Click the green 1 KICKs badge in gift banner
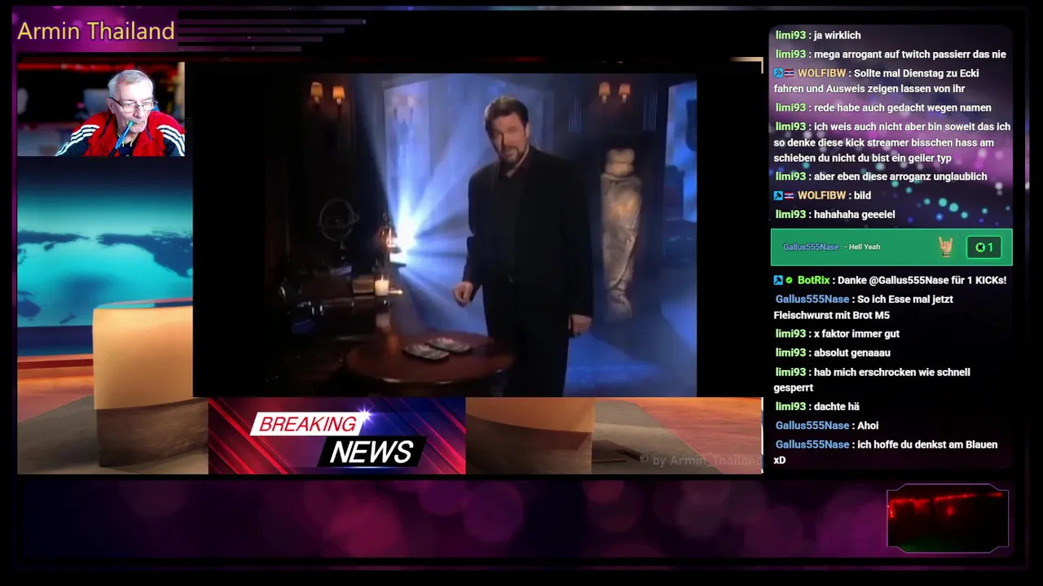 (x=984, y=247)
